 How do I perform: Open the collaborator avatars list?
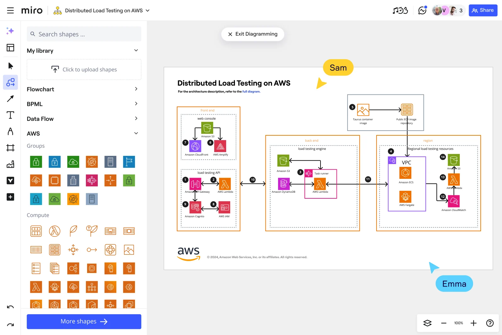click(x=448, y=10)
